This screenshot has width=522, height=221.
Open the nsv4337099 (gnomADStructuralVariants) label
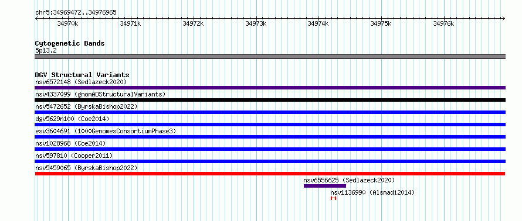[x=100, y=94]
